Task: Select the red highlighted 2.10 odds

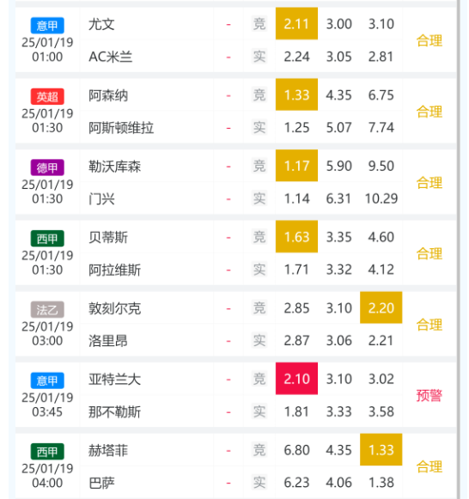Action: (x=296, y=379)
